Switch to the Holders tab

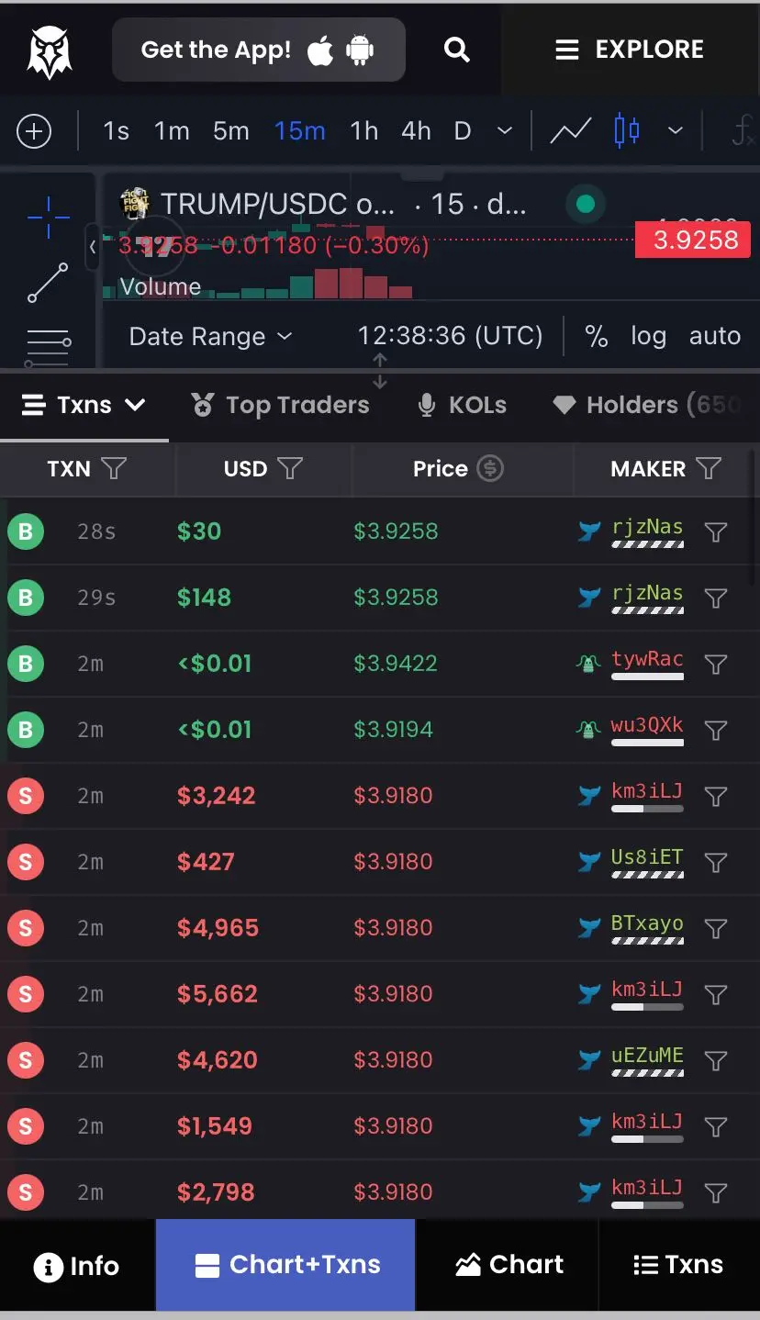[x=647, y=405]
